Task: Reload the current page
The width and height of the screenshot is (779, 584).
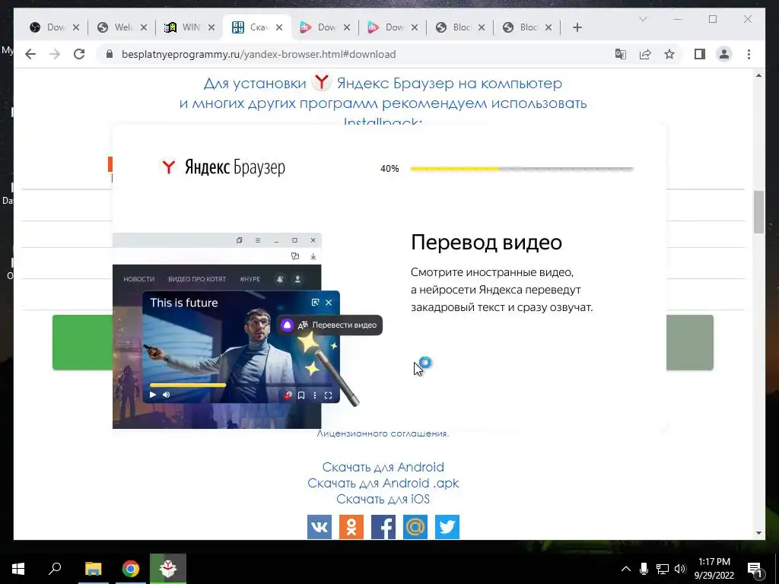Action: click(x=79, y=54)
